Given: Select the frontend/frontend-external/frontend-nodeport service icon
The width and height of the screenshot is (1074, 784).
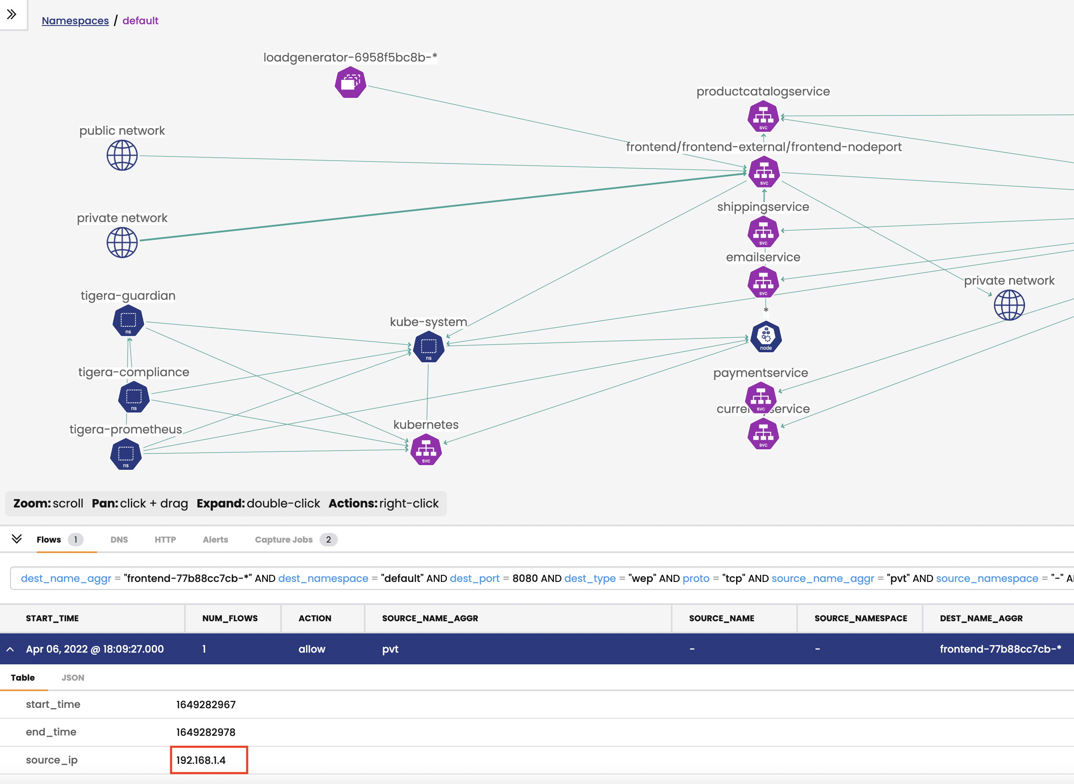Looking at the screenshot, I should [x=764, y=172].
